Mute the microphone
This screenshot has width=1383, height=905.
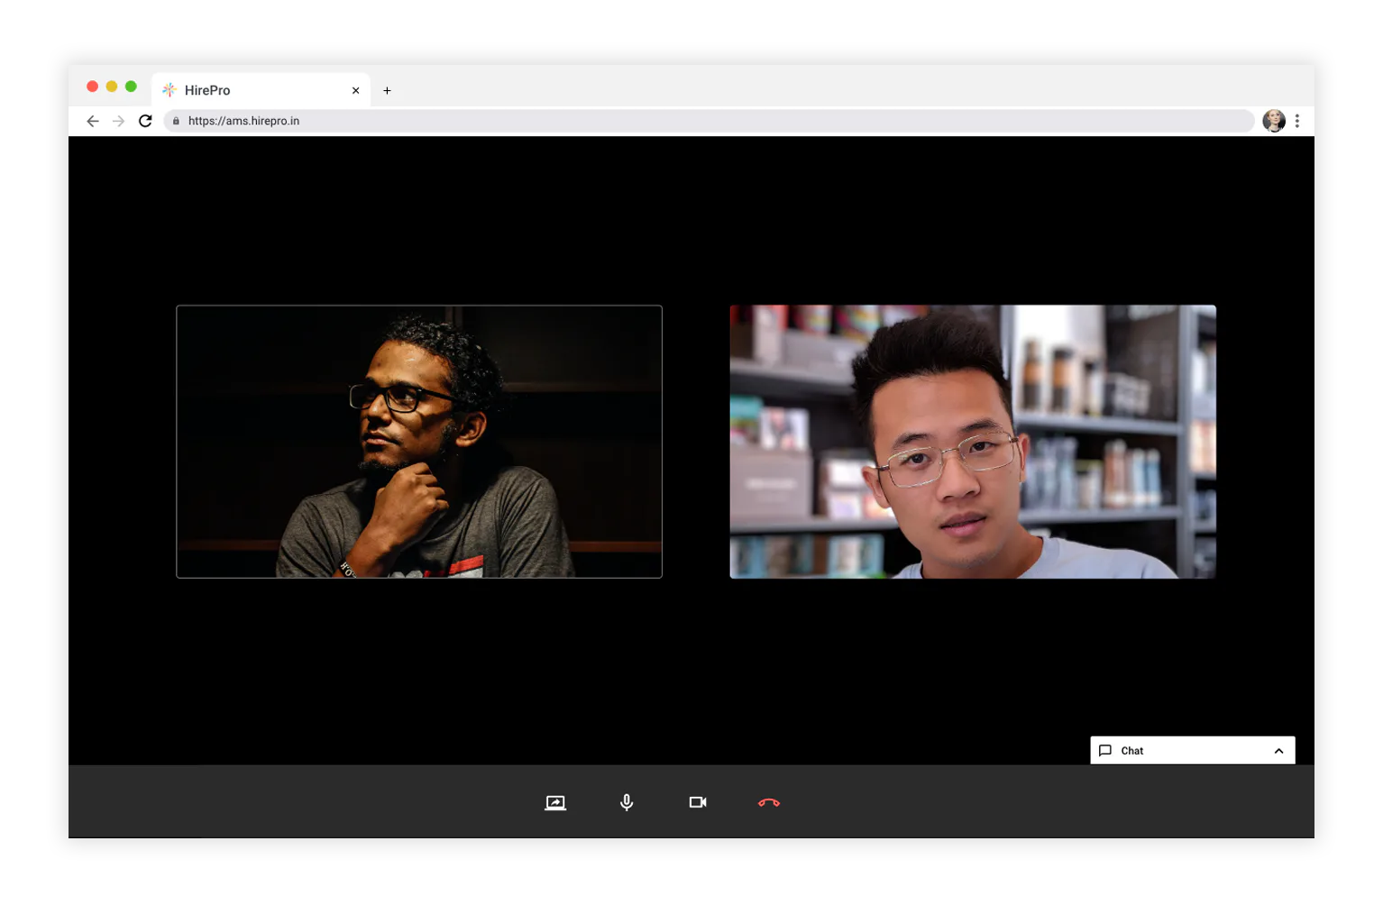627,802
